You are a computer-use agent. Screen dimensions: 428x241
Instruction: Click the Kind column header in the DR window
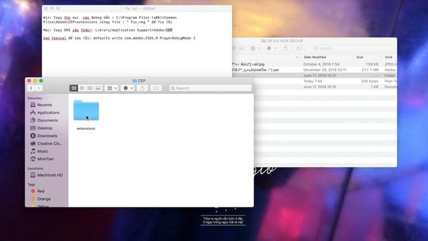point(389,57)
